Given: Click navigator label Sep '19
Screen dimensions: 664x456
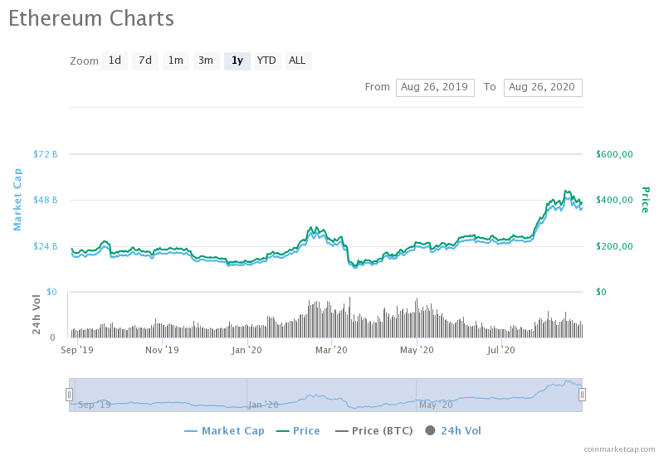Looking at the screenshot, I should [x=94, y=405].
